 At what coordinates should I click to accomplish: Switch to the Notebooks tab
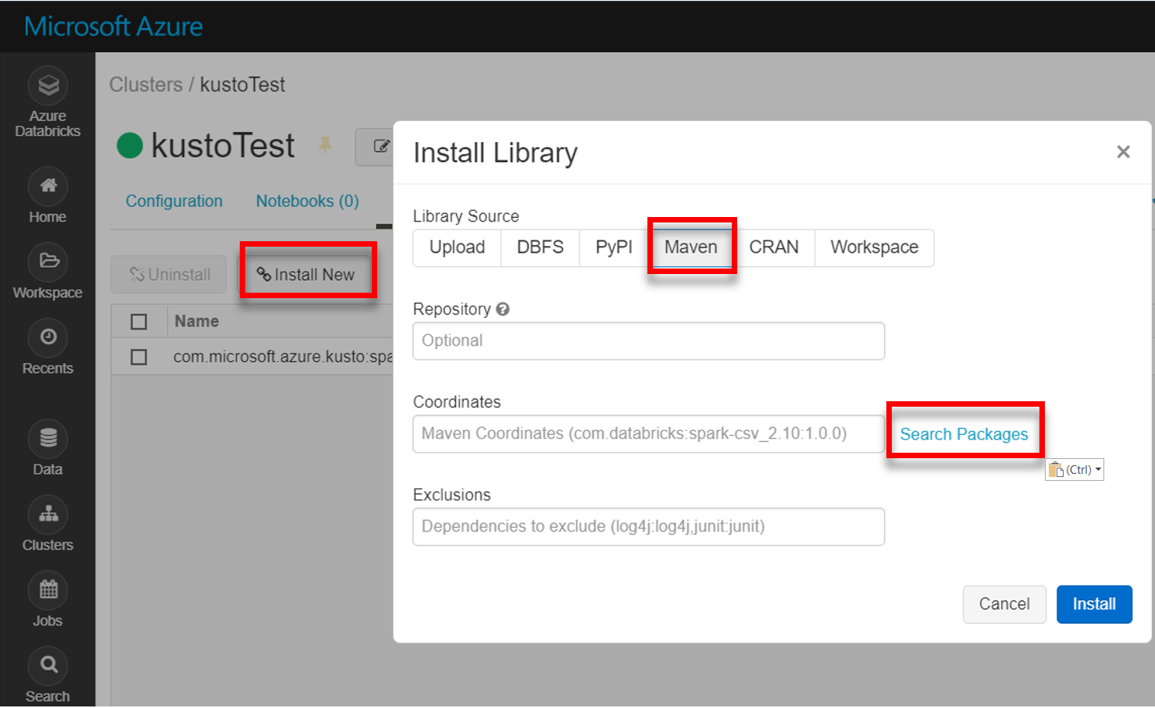[306, 201]
